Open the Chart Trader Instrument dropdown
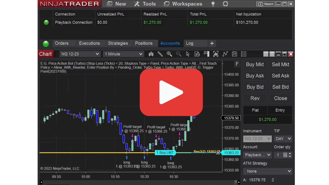Image resolution: width=329 pixels, height=185 pixels. (x=257, y=139)
